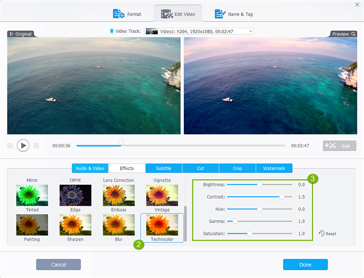Click the Contrast slider handle
Viewport: 364px width, 278px height.
282,197
